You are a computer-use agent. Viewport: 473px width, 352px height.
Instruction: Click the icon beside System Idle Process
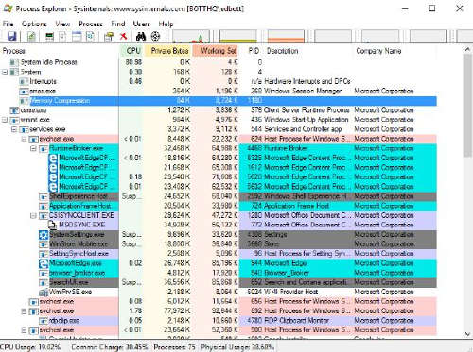[14, 62]
